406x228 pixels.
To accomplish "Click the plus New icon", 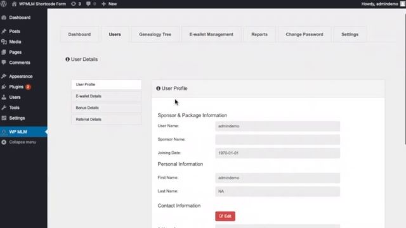I will 103,4.
